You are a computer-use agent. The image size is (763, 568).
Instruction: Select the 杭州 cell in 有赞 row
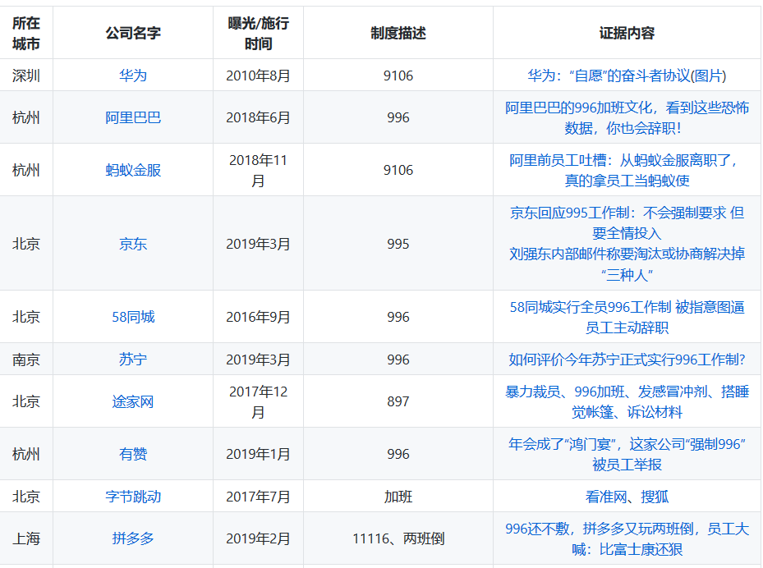(26, 454)
